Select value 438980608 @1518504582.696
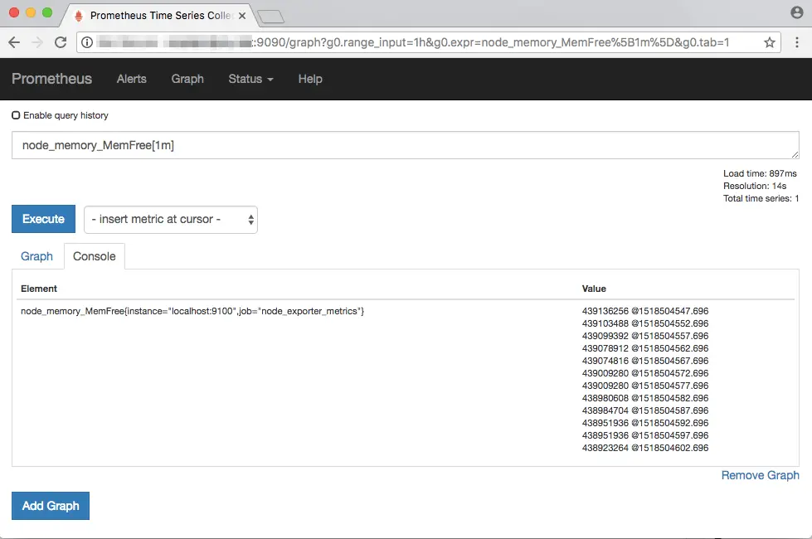Viewport: 812px width, 539px height. [x=645, y=398]
